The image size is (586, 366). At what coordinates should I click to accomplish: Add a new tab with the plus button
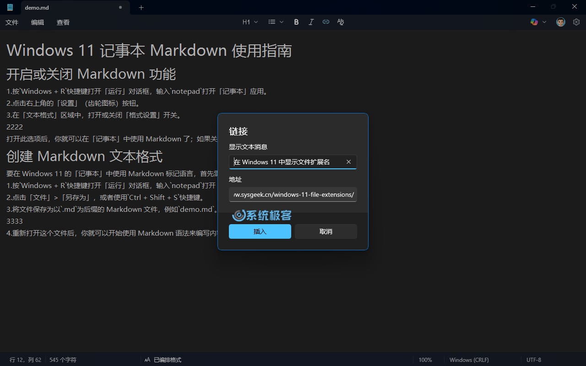(141, 7)
